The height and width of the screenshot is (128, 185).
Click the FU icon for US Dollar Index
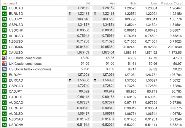click(4, 69)
